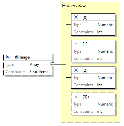Collapse the @image node's children
Screen dimensions: 124x126
(x=53, y=64)
